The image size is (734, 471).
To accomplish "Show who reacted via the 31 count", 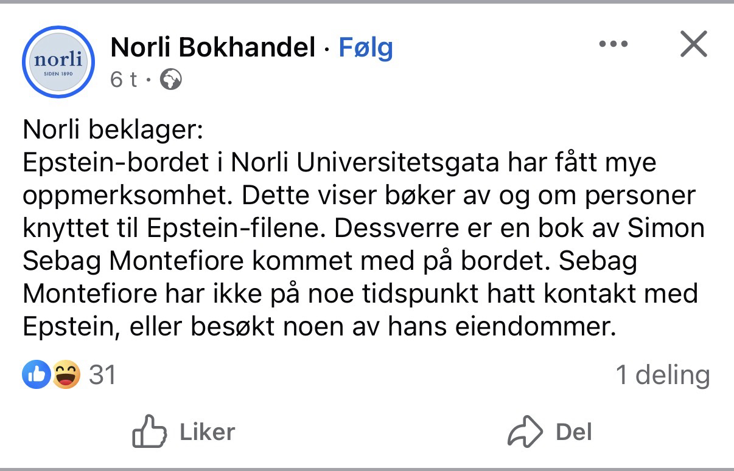I will (102, 375).
